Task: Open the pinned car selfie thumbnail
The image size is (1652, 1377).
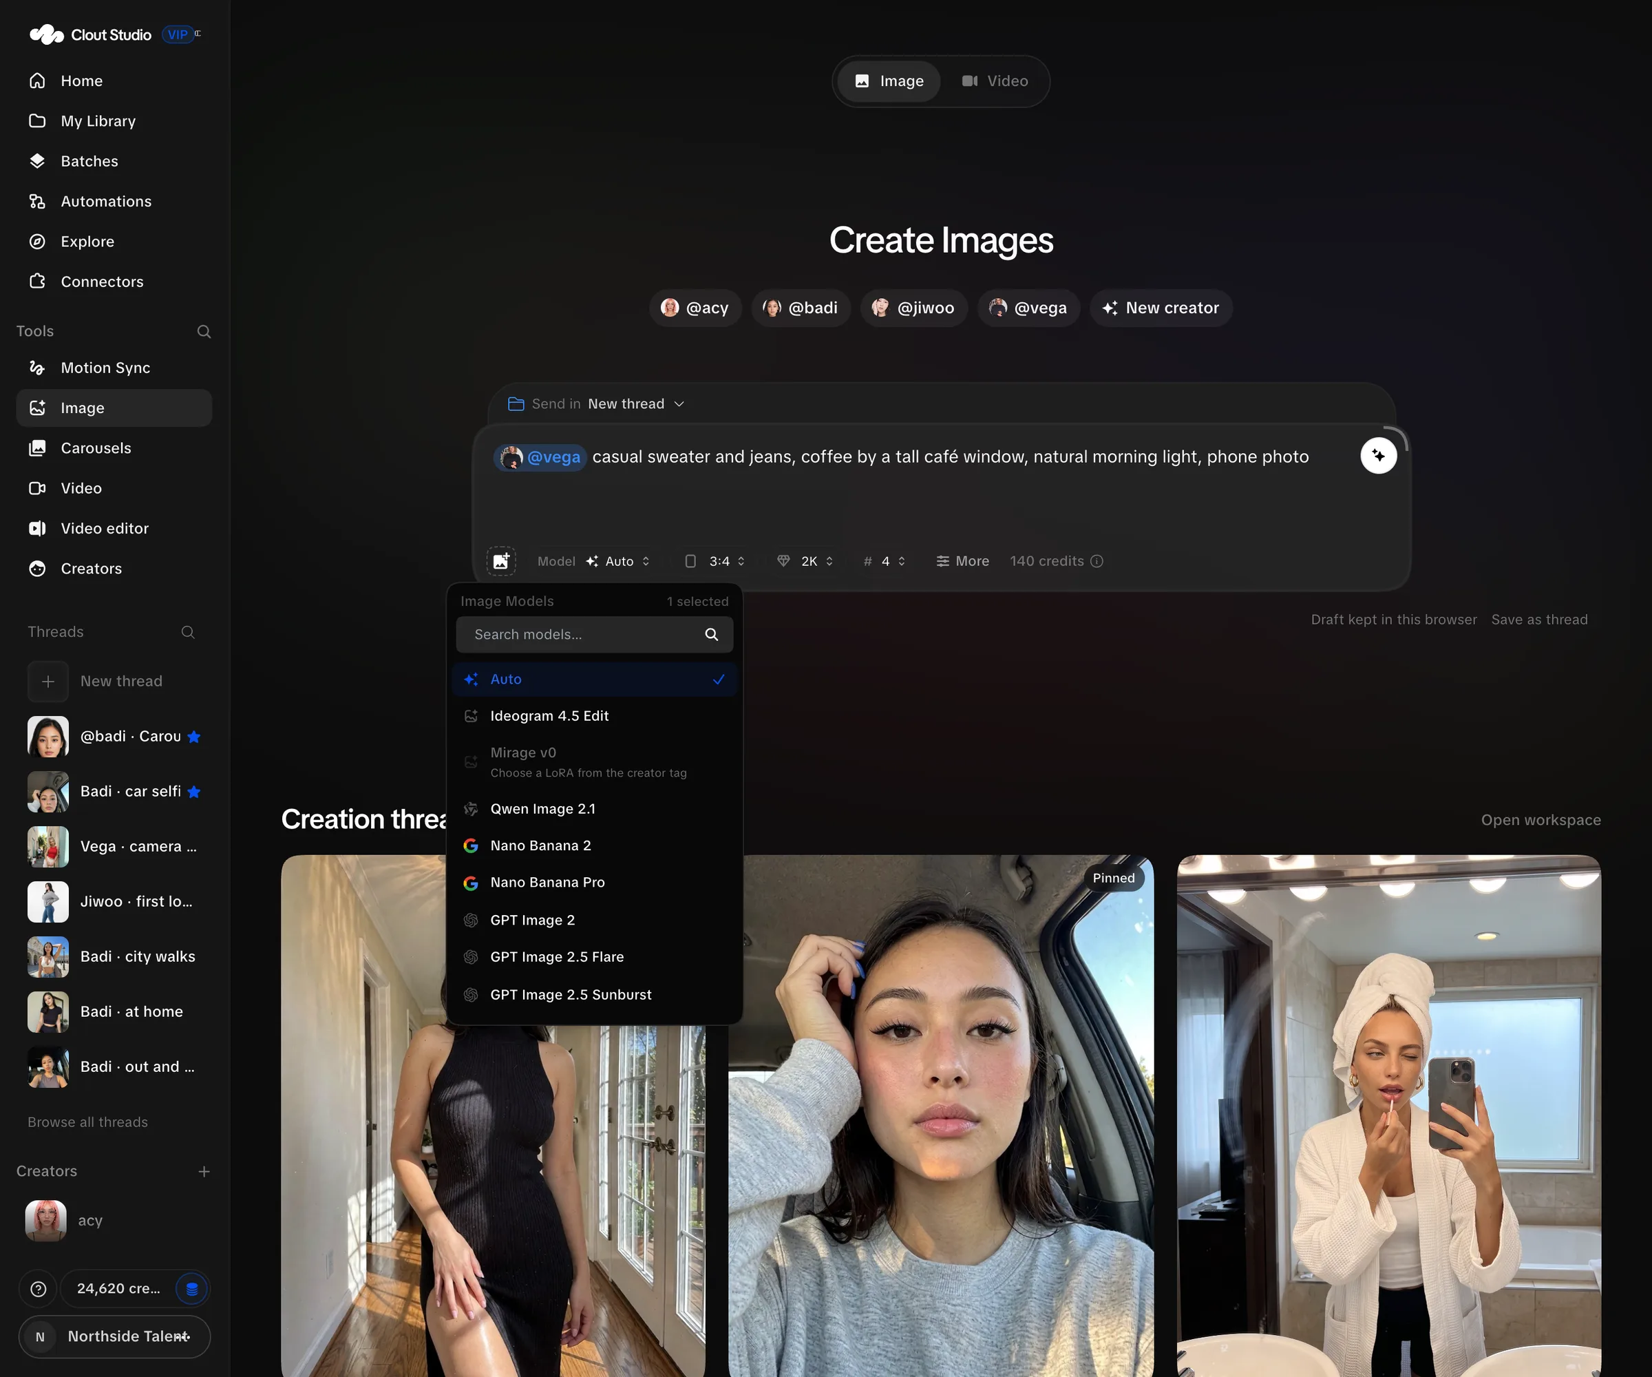Action: click(x=941, y=1116)
